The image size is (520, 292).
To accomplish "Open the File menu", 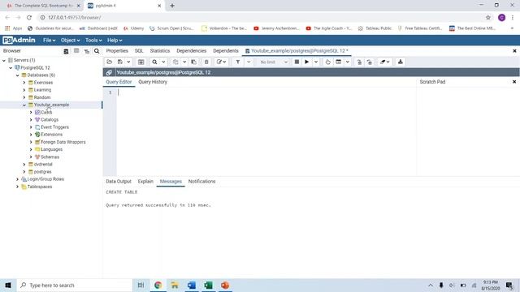I will click(49, 40).
